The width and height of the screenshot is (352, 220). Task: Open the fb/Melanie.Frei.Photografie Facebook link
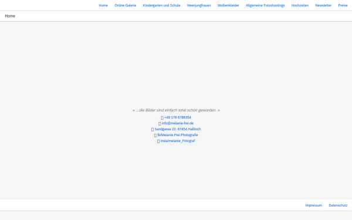(x=178, y=135)
